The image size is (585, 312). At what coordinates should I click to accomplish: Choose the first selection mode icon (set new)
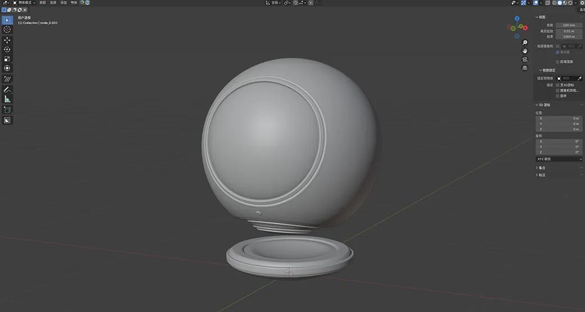pyautogui.click(x=4, y=10)
